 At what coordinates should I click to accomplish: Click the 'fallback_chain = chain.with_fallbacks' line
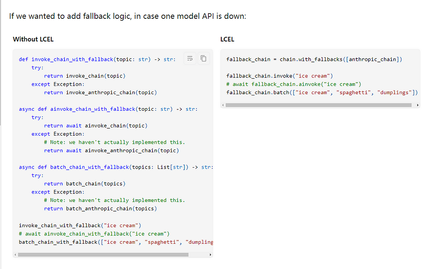[x=314, y=59]
